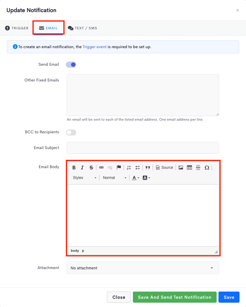
Task: Open the Styles dropdown in the editor
Action: [85, 178]
